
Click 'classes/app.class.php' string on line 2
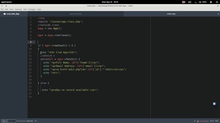[x=65, y=22]
